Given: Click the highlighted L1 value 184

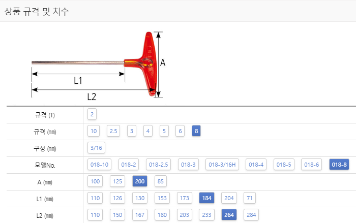Looking at the screenshot, I should (206, 198).
